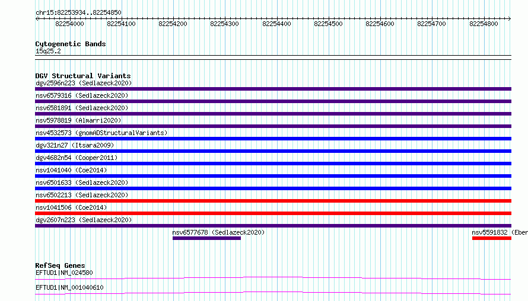The width and height of the screenshot is (528, 301).
Task: Select the EFTUD1|NM_024580 magenta transcript line
Action: click(273, 278)
